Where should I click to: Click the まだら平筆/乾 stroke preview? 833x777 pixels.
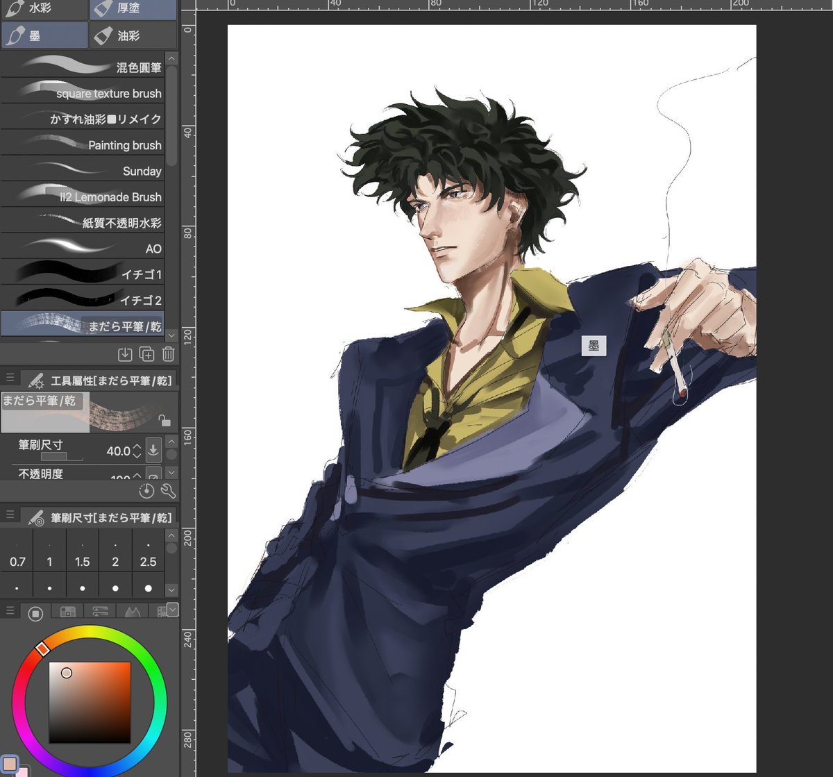coord(90,412)
